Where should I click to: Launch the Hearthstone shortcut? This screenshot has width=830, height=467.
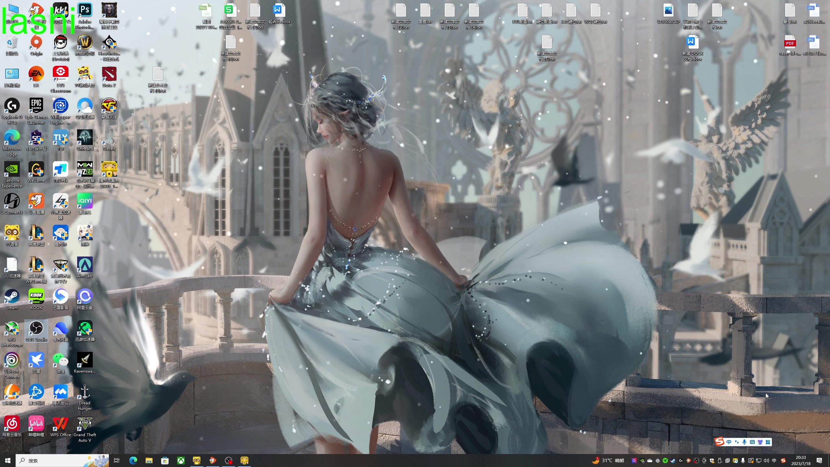(x=109, y=48)
